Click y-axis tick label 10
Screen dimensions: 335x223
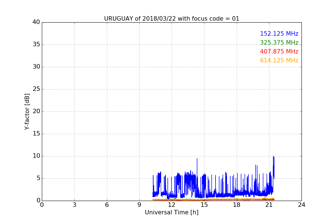point(36,156)
